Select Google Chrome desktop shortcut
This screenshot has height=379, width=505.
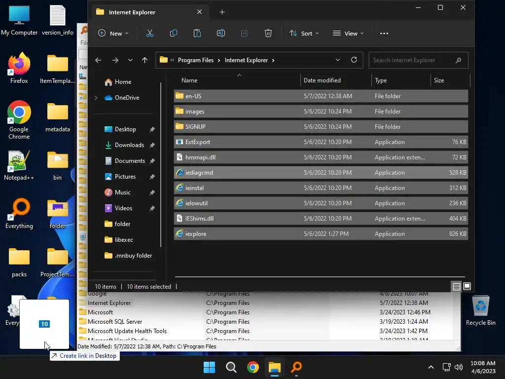point(19,120)
